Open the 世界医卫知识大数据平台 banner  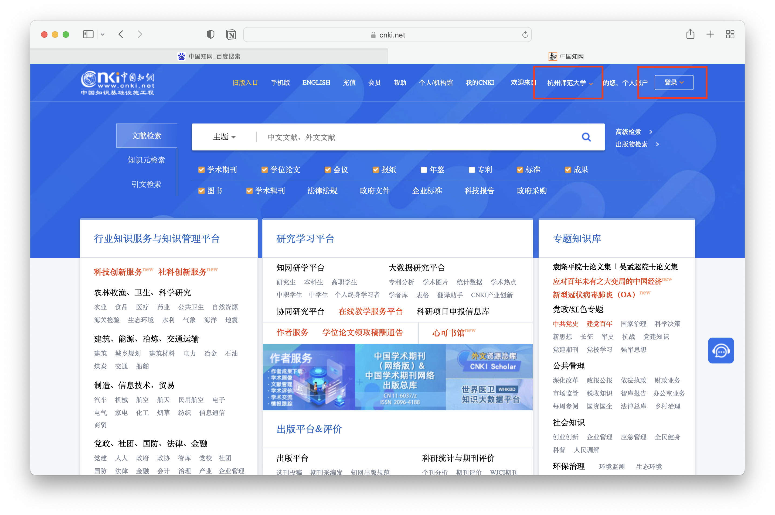point(489,394)
